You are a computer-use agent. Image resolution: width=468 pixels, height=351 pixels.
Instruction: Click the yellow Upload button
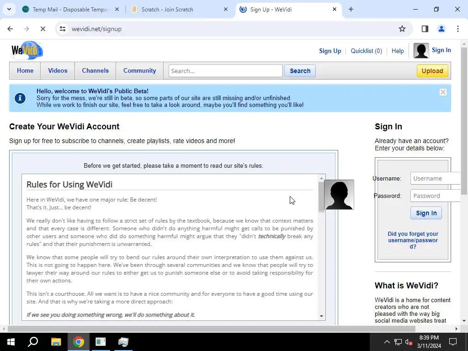pos(432,71)
